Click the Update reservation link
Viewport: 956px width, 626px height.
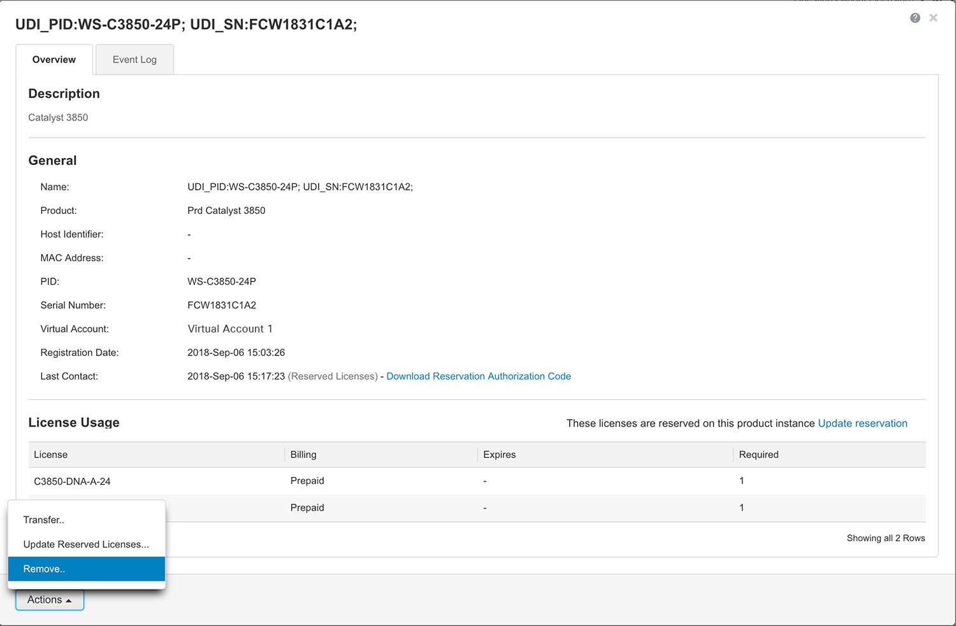pos(862,423)
